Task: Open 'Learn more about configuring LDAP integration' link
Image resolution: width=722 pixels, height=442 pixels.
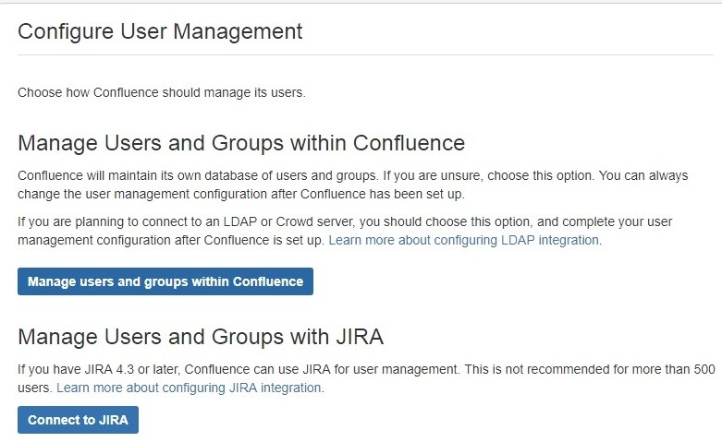Action: (x=464, y=240)
